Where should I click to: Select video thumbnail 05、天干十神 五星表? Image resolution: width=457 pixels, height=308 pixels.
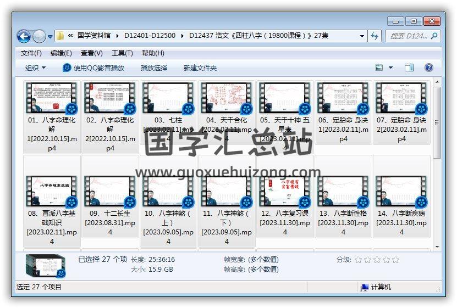click(285, 98)
